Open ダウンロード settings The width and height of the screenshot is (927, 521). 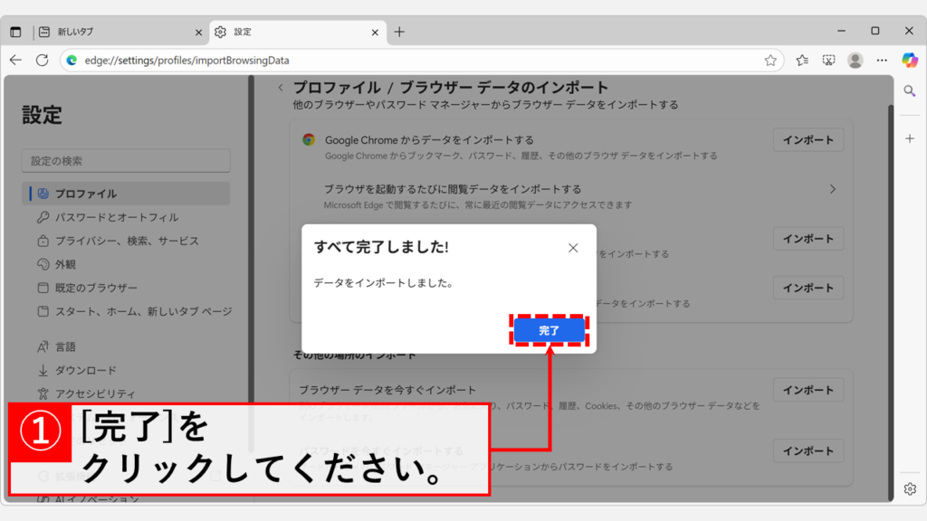point(126,370)
